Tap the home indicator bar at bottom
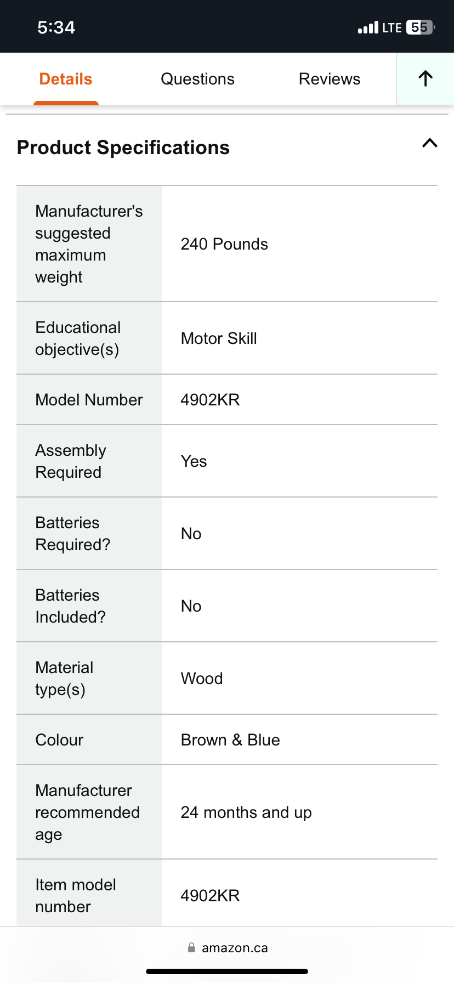Screen dimensions: 454x983 [x=227, y=971]
